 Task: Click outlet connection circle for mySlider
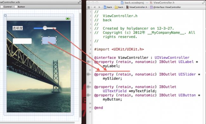[88, 74]
